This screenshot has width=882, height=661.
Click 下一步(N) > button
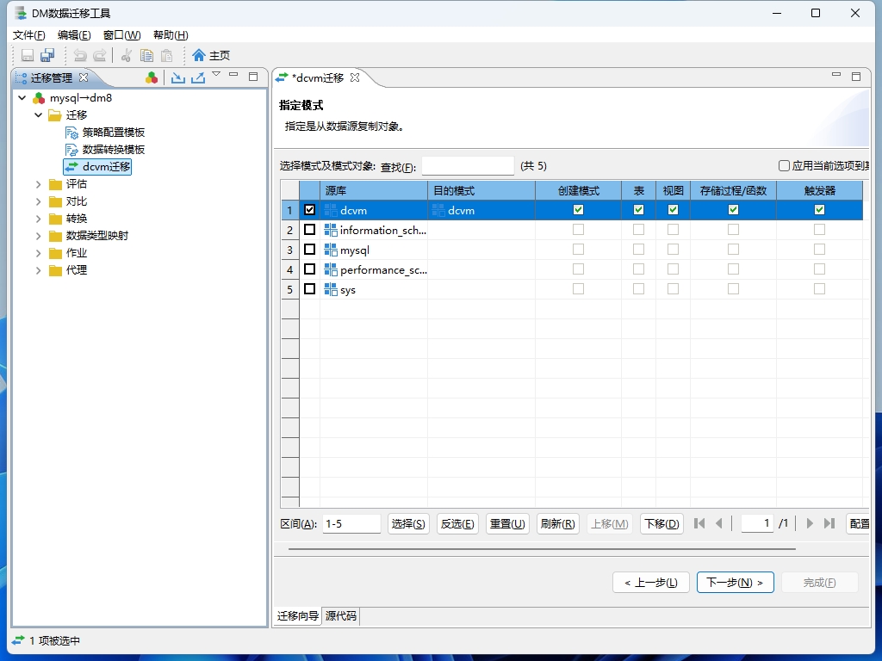(x=736, y=583)
